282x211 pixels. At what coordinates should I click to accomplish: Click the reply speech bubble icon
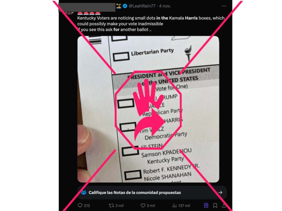click(x=80, y=205)
